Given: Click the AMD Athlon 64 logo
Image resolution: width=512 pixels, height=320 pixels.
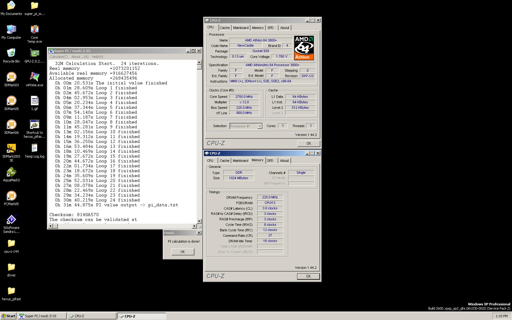Looking at the screenshot, I should click(304, 48).
